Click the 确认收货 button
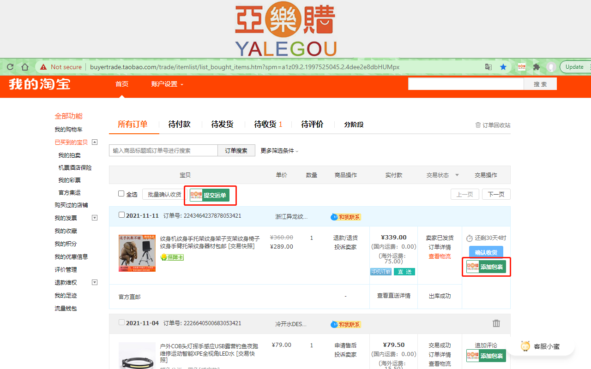 [x=486, y=252]
